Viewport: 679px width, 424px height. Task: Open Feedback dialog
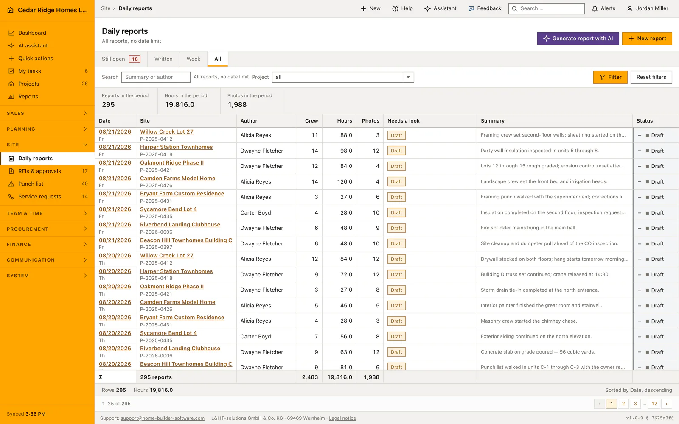point(485,8)
